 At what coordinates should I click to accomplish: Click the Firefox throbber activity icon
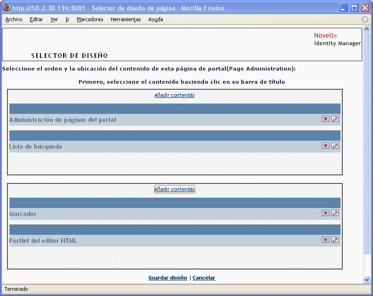pos(365,19)
